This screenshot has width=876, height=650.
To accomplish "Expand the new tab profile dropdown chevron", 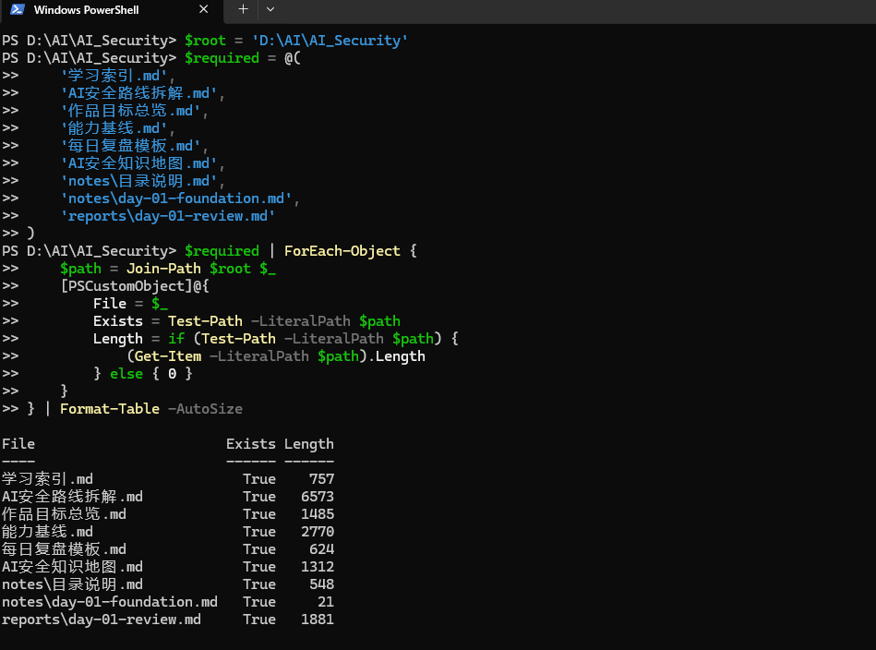I will tap(270, 9).
